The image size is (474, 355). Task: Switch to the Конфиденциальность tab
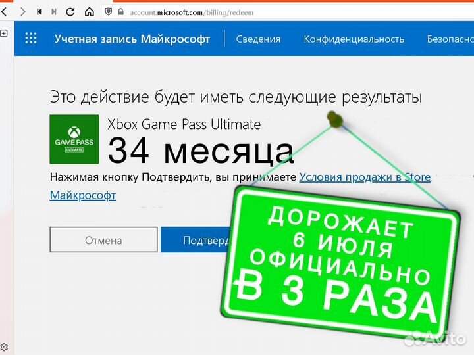(x=354, y=39)
